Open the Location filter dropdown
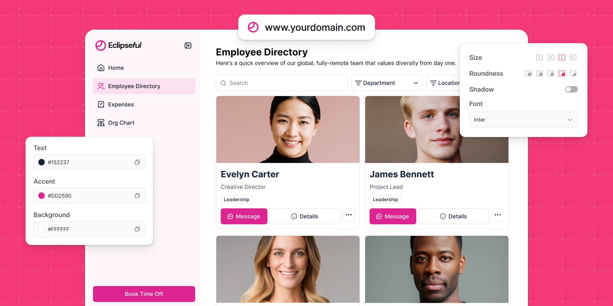Viewport: 613px width, 306px height. (x=443, y=83)
